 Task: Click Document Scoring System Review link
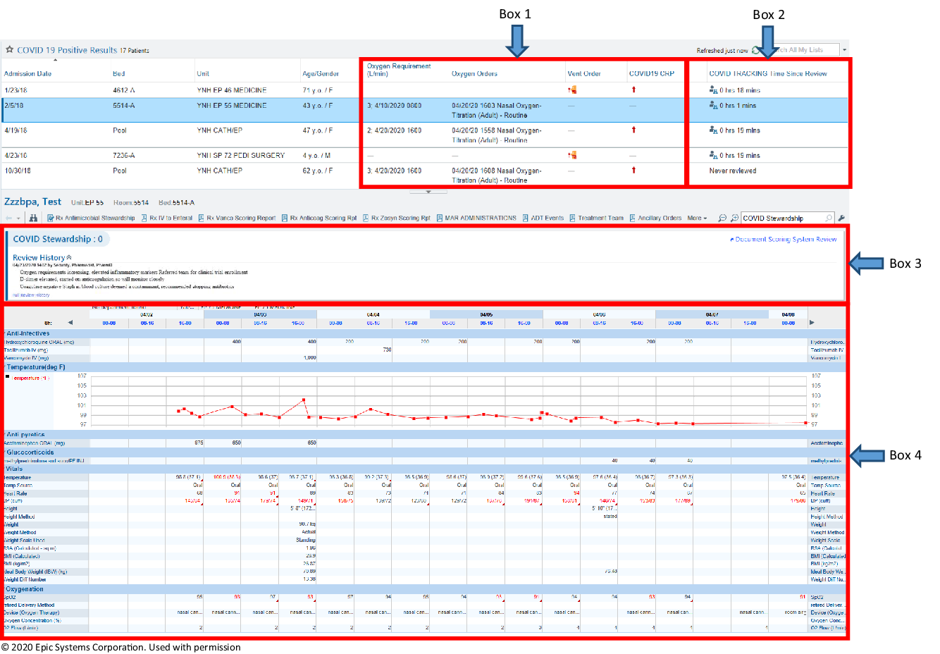(x=785, y=240)
